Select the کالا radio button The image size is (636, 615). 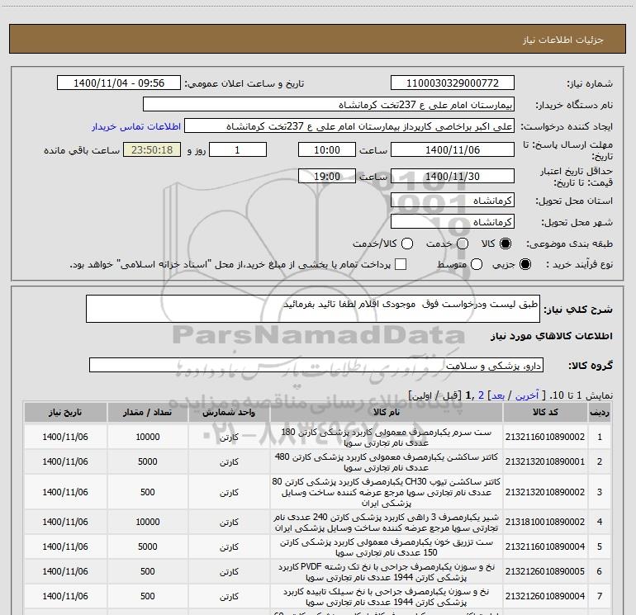coord(505,244)
